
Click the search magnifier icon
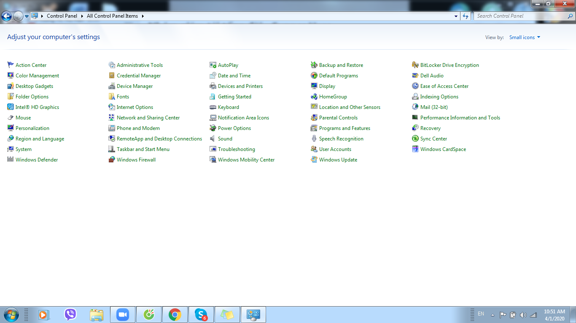click(571, 16)
